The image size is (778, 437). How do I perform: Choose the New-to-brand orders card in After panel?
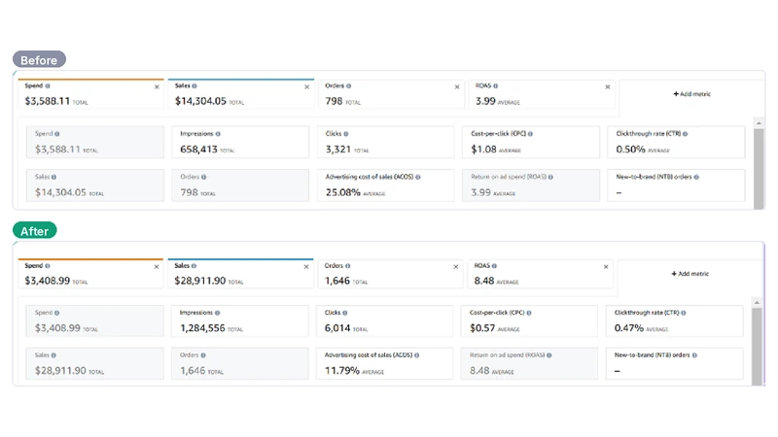(x=675, y=363)
